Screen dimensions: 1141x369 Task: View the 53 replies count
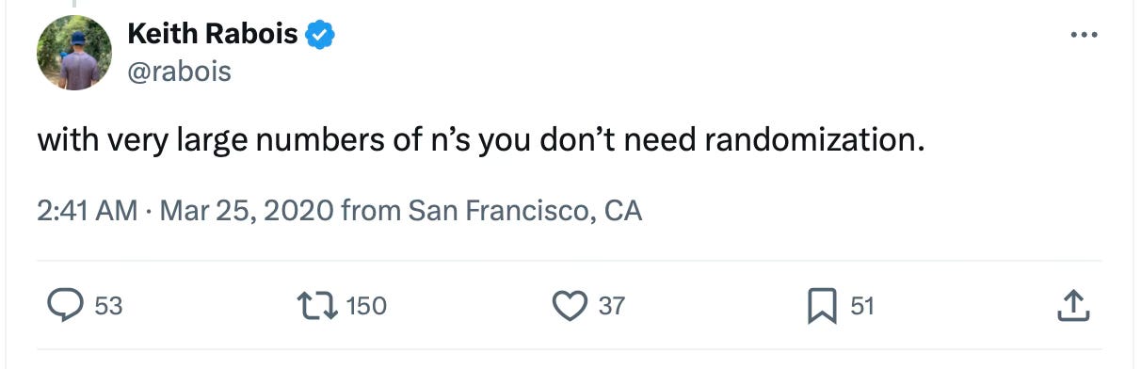click(x=108, y=306)
